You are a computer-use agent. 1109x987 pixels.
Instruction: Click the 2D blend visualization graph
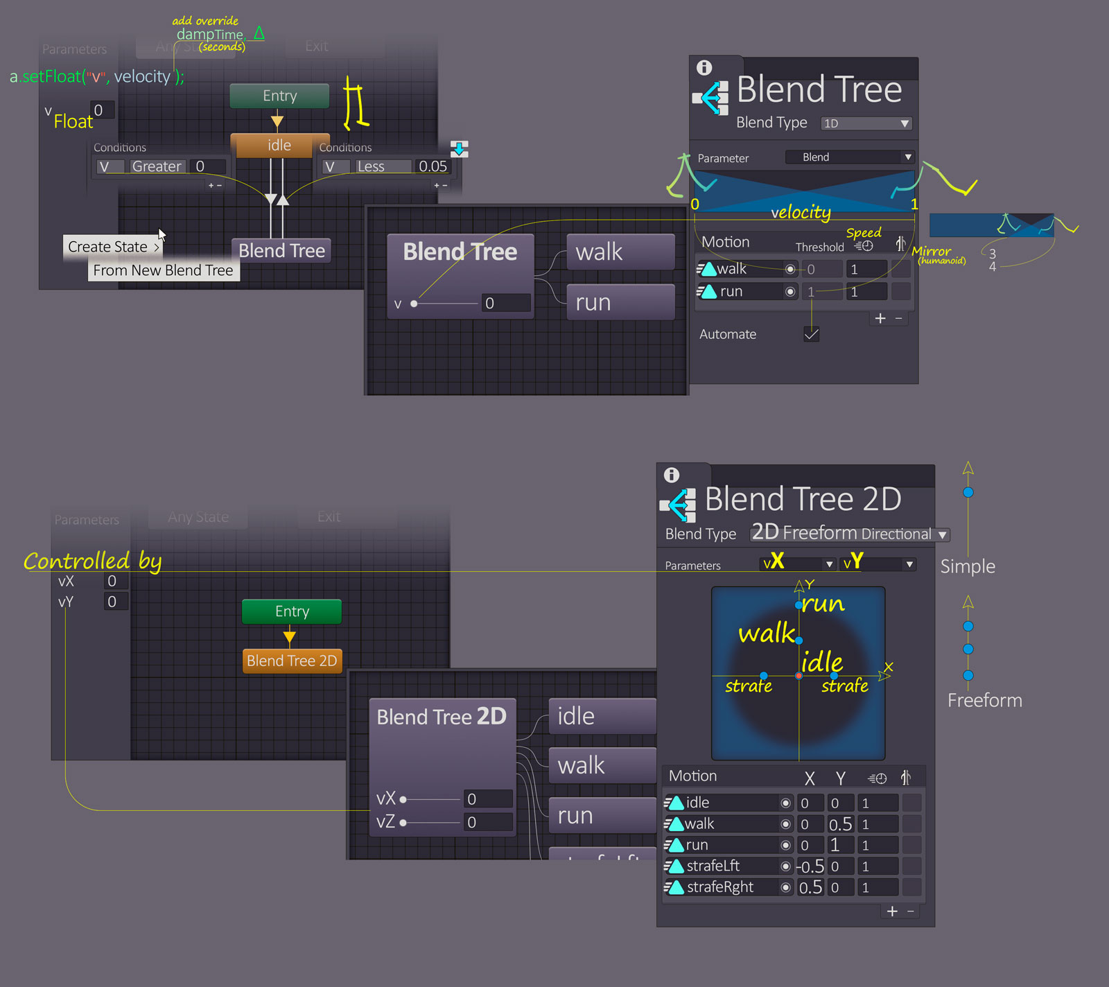(798, 674)
